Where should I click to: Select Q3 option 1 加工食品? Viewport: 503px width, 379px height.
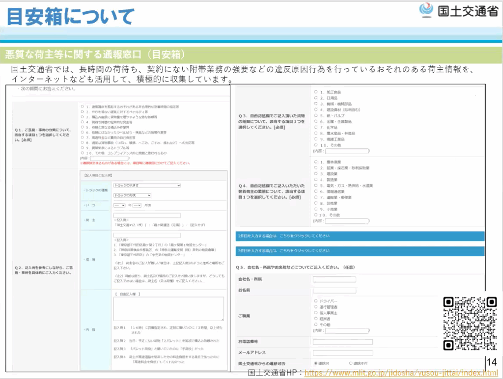315,92
